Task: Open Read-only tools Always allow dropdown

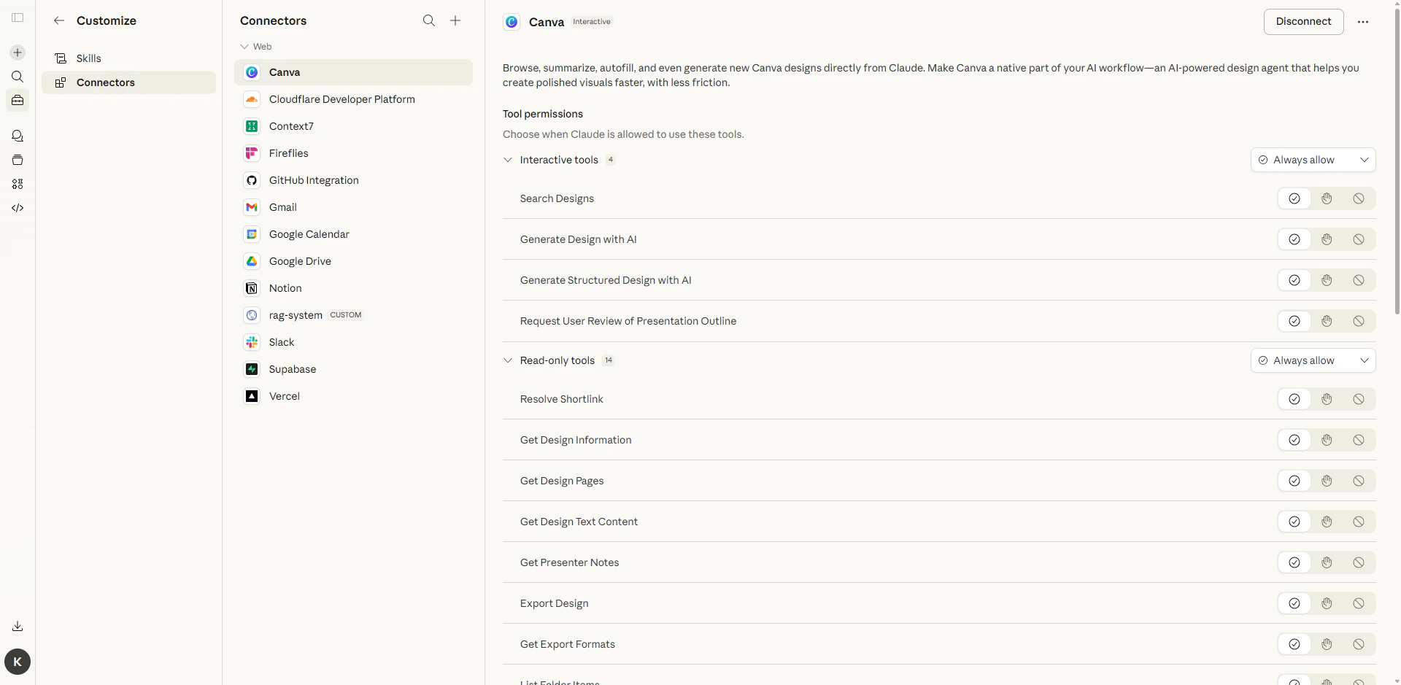Action: tap(1313, 360)
